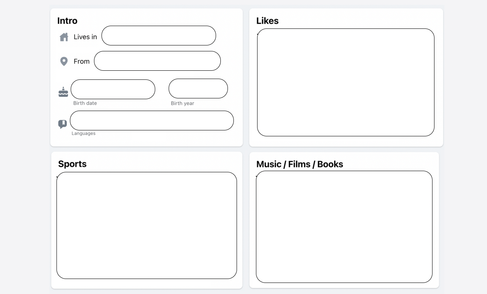The width and height of the screenshot is (487, 294).
Task: Click the speech bubble icon near Languages
Action: tap(62, 124)
